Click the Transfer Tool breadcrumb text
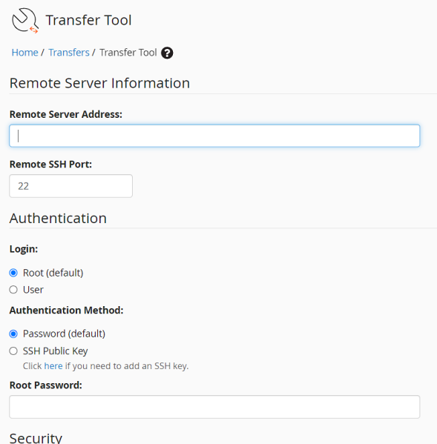 [128, 53]
